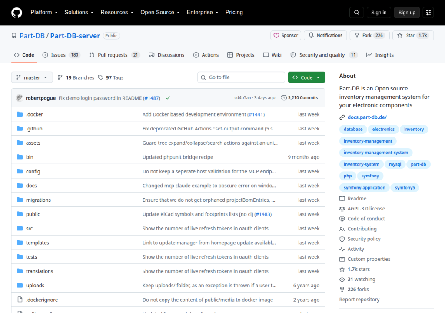View the 5,210 Commits history

click(x=299, y=98)
